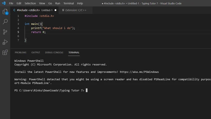Click line number 3 in gutter
The height and width of the screenshot is (119, 211).
18,24
